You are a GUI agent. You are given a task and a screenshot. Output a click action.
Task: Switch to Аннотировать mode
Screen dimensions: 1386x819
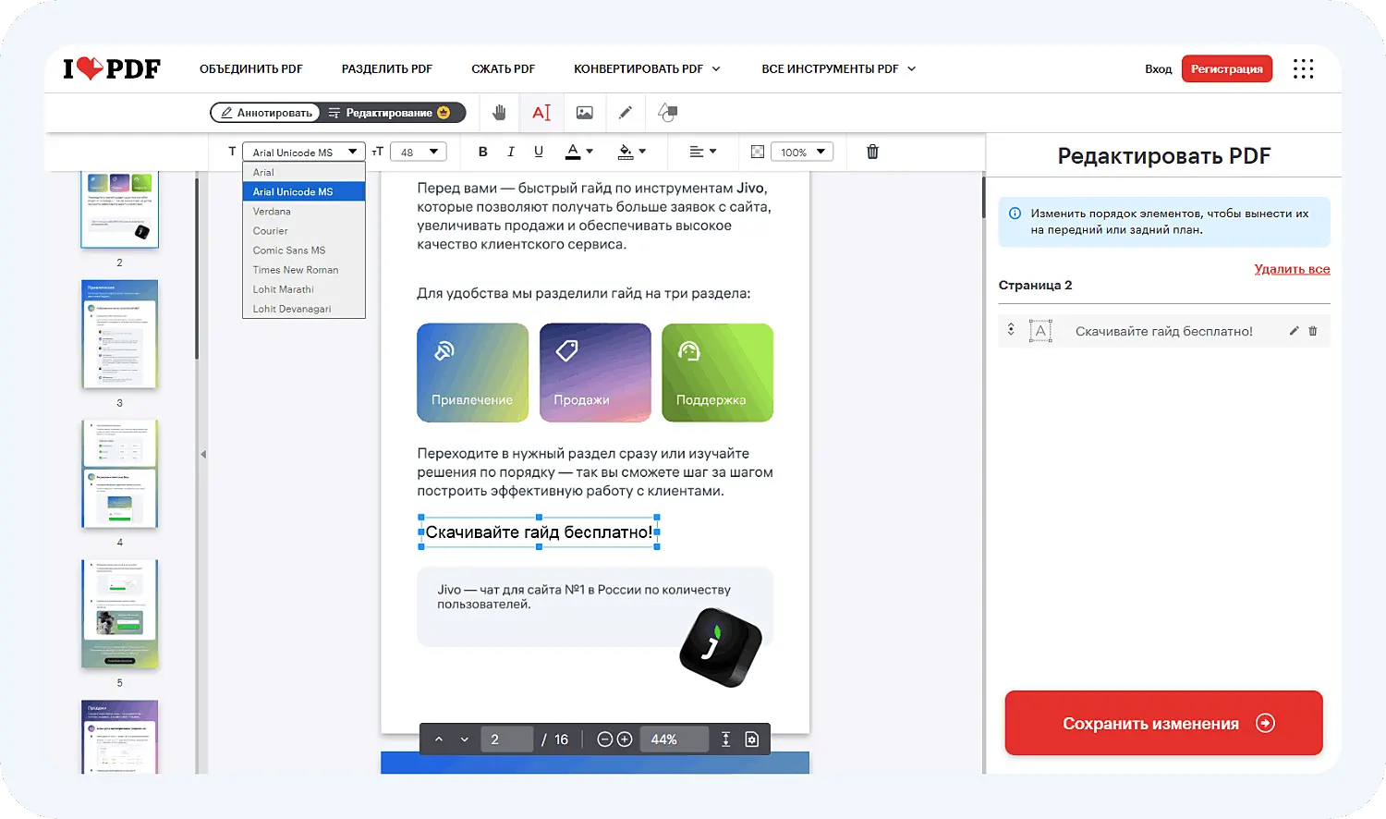click(265, 113)
